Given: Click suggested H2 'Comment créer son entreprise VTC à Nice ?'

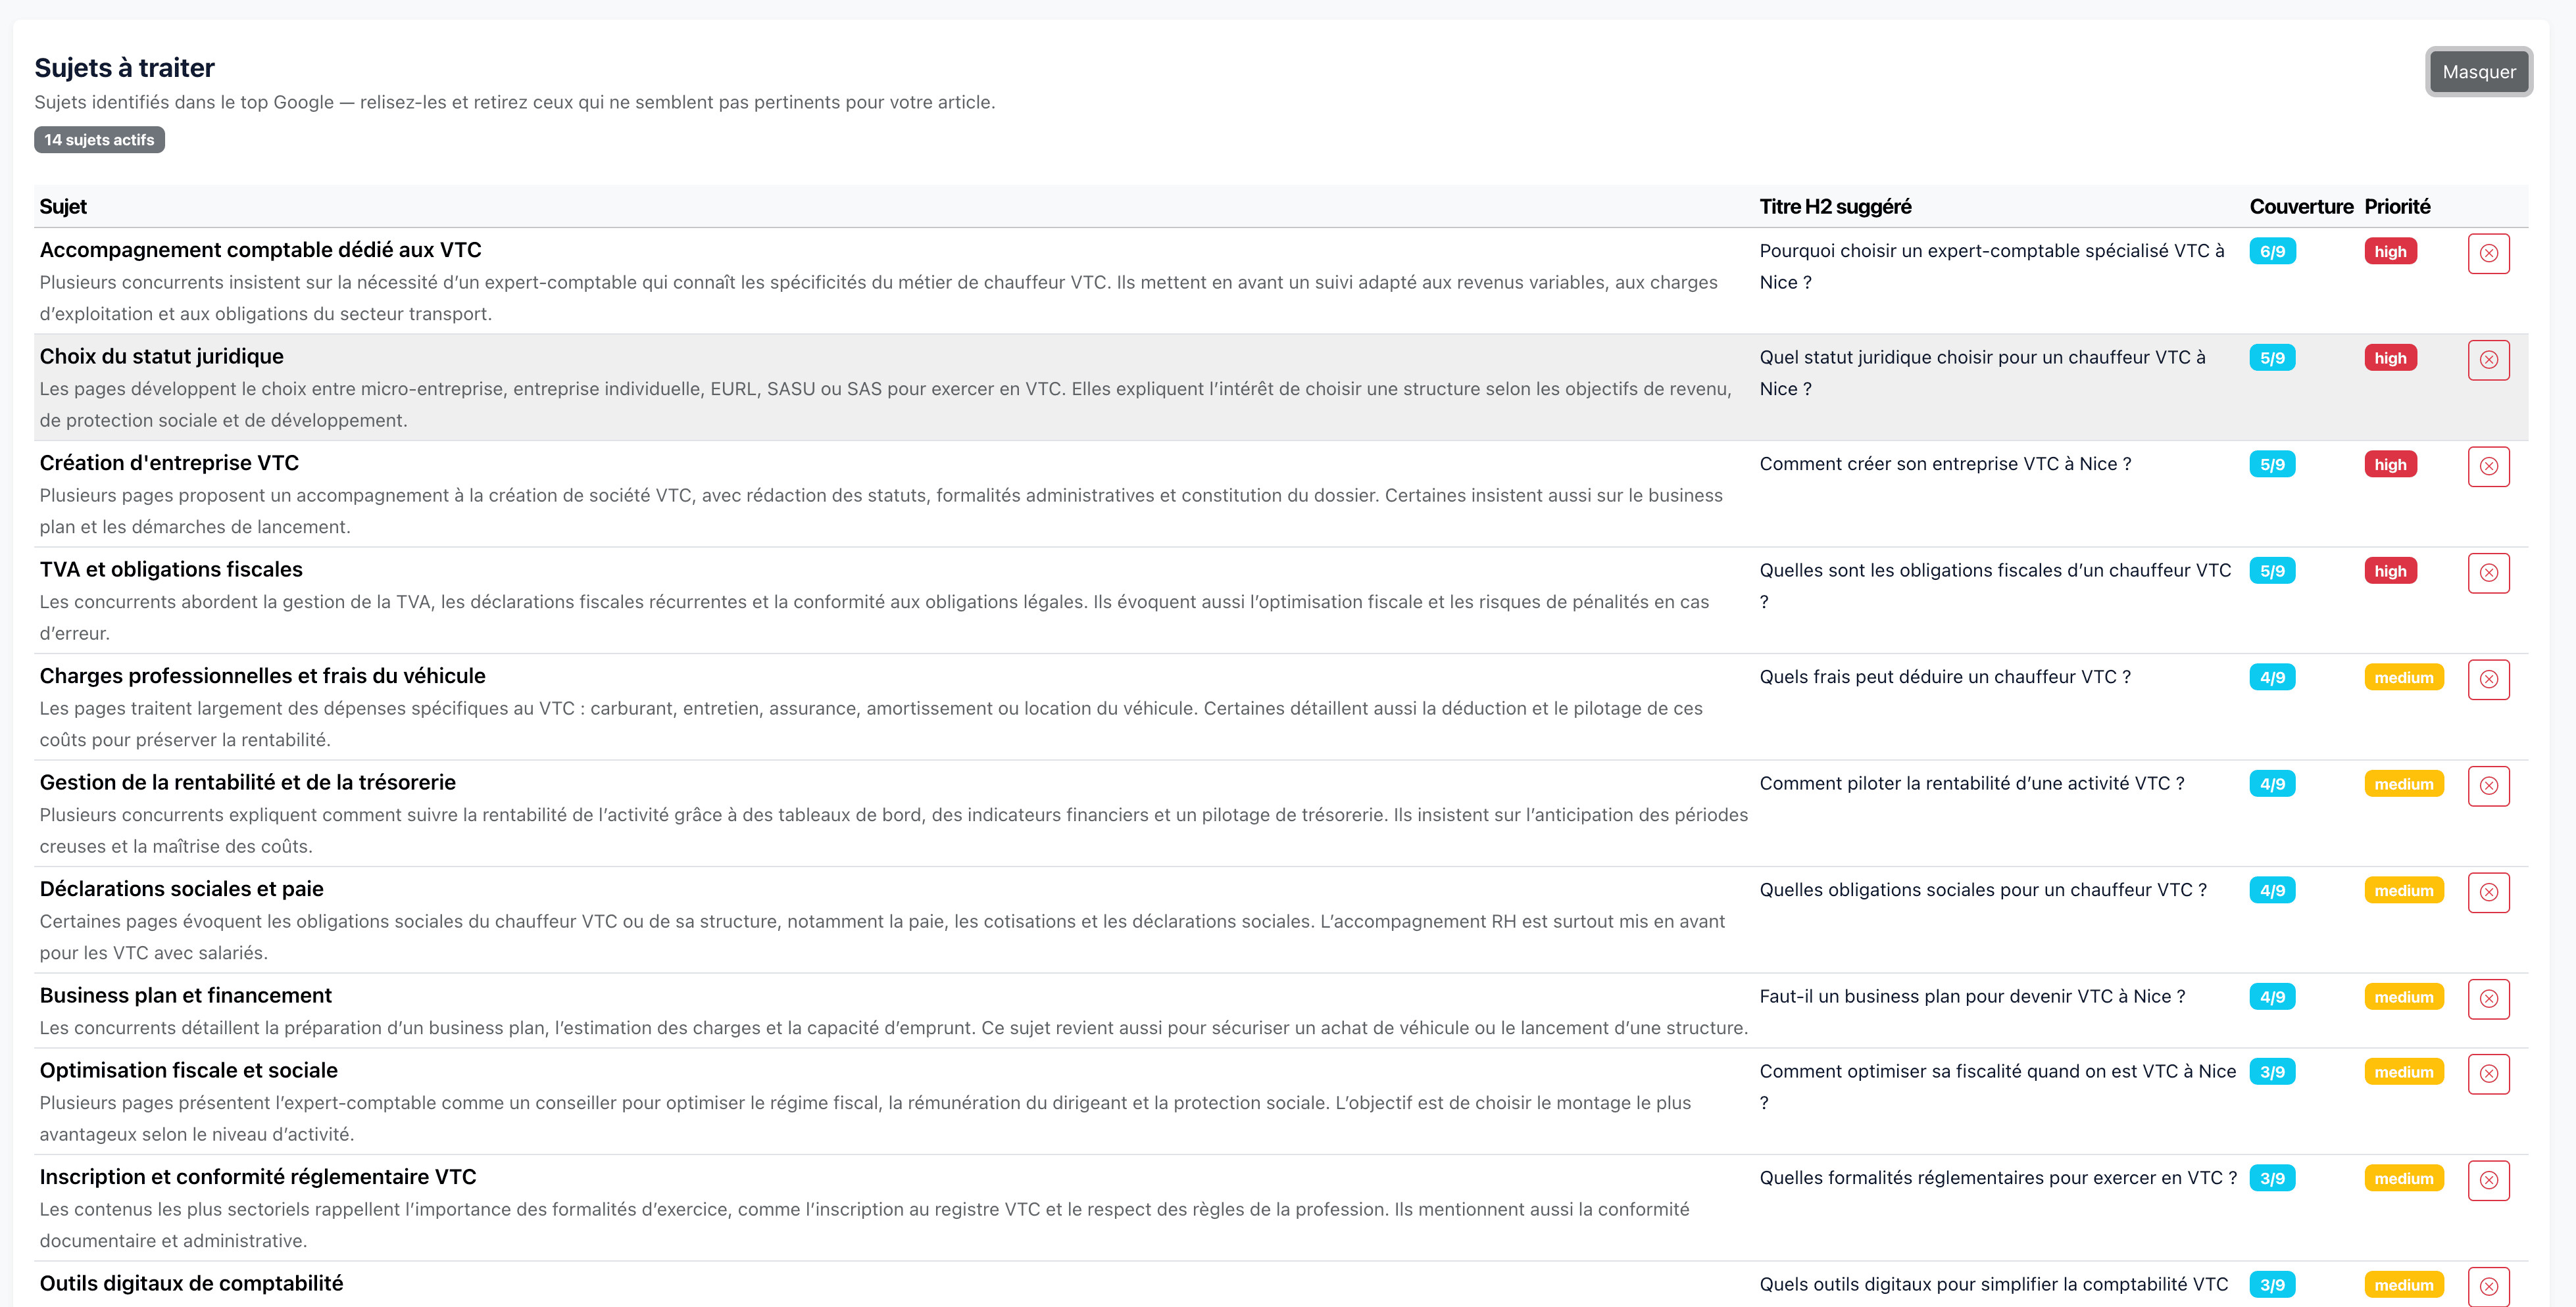Looking at the screenshot, I should pyautogui.click(x=1944, y=463).
